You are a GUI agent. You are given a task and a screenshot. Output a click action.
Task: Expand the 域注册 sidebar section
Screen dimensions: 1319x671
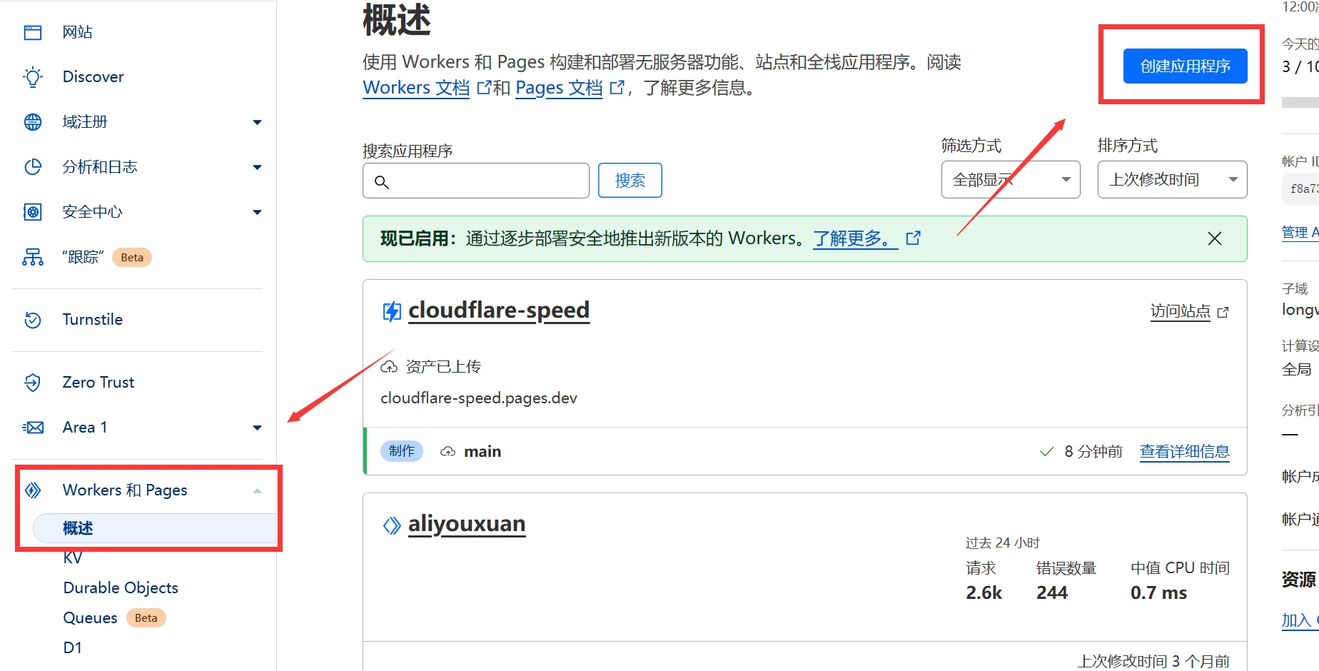pos(257,121)
